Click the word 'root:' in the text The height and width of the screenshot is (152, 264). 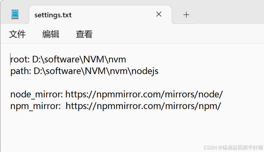20,59
